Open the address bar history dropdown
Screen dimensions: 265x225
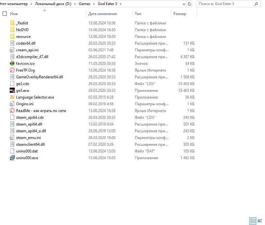[x=184, y=4]
